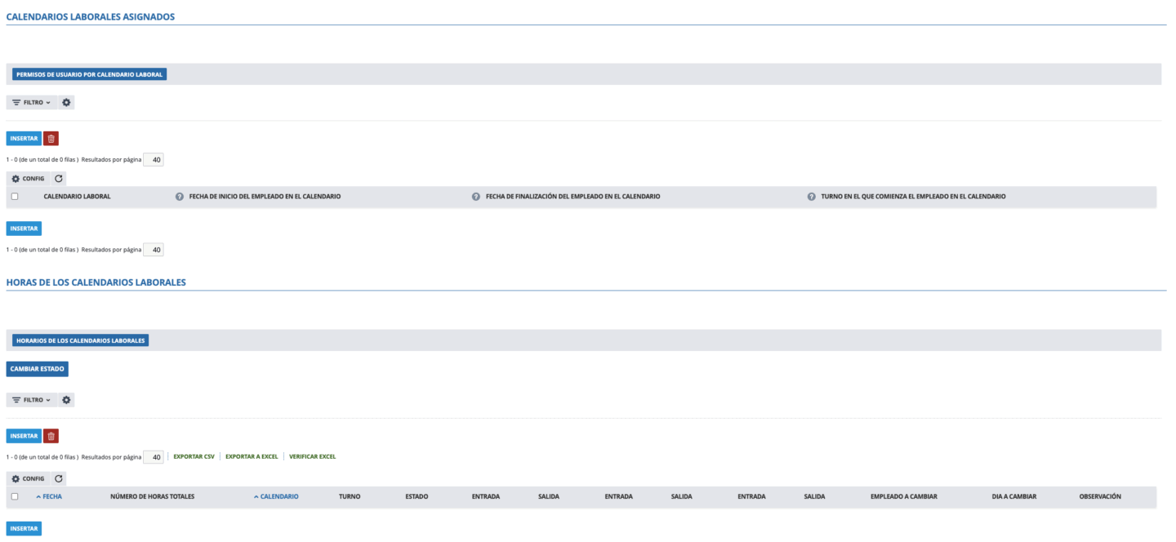
Task: Click the Exportar CSV link
Action: (194, 456)
